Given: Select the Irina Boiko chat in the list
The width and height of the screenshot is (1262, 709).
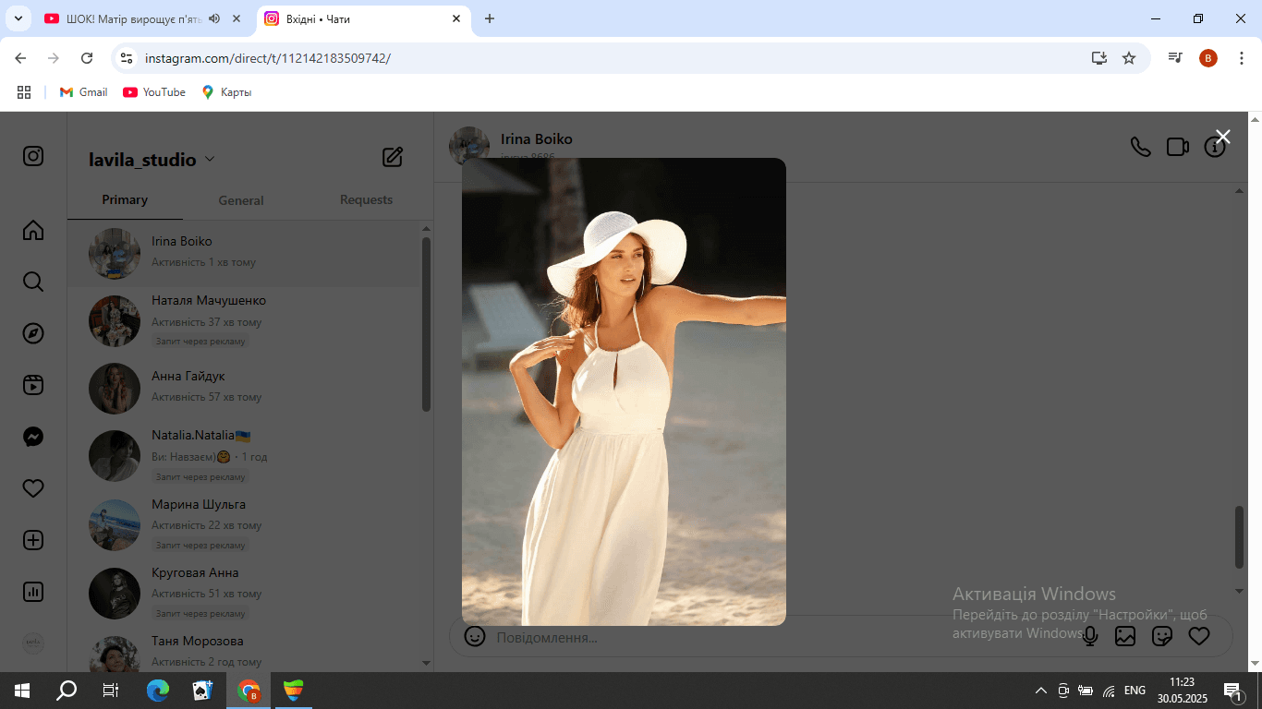Looking at the screenshot, I should coord(244,253).
